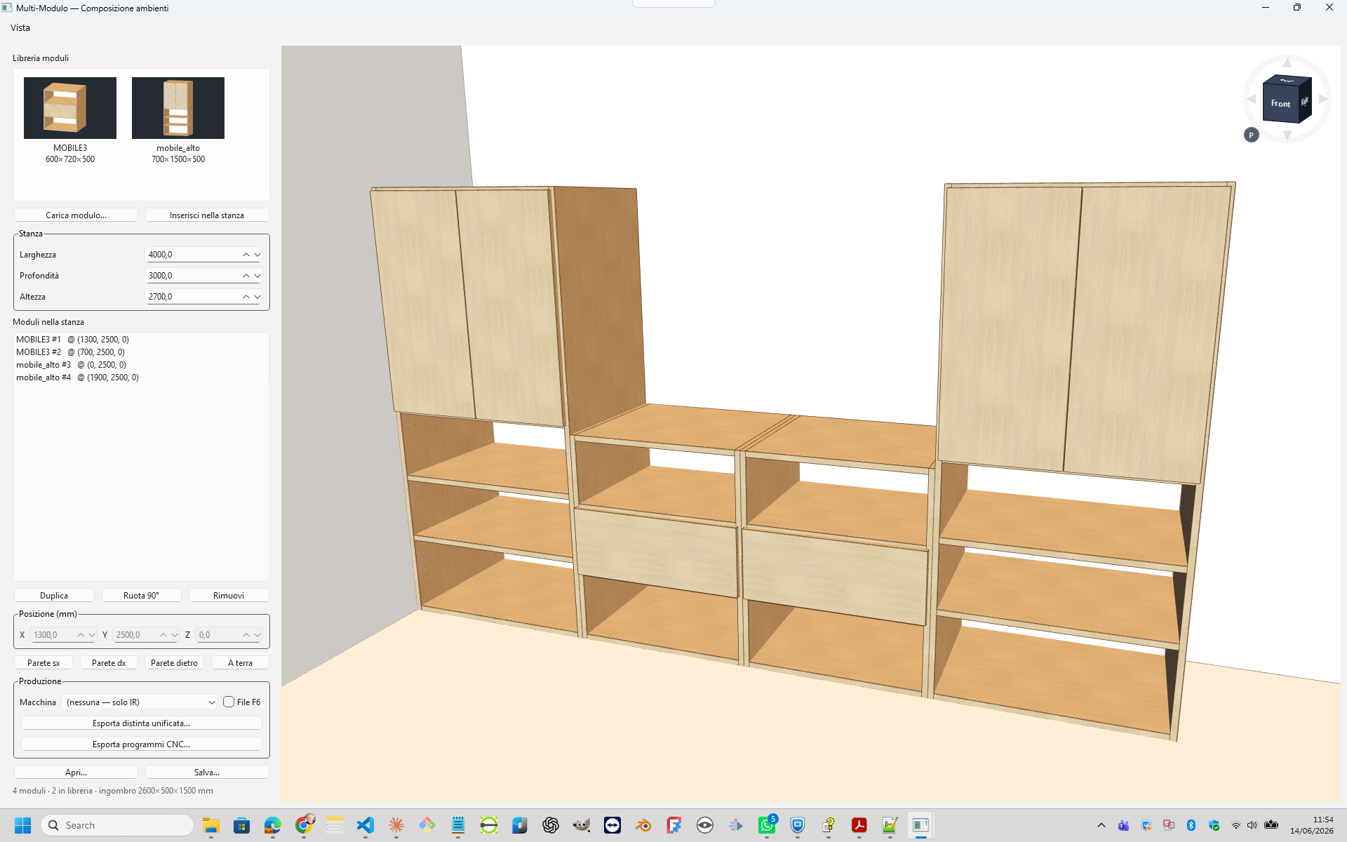Click the taskbar Search box
Viewport: 1347px width, 842px height.
117,825
